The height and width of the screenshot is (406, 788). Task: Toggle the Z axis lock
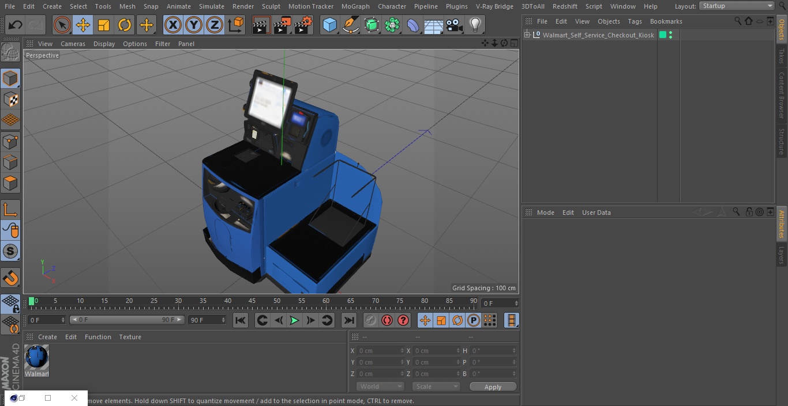point(215,25)
